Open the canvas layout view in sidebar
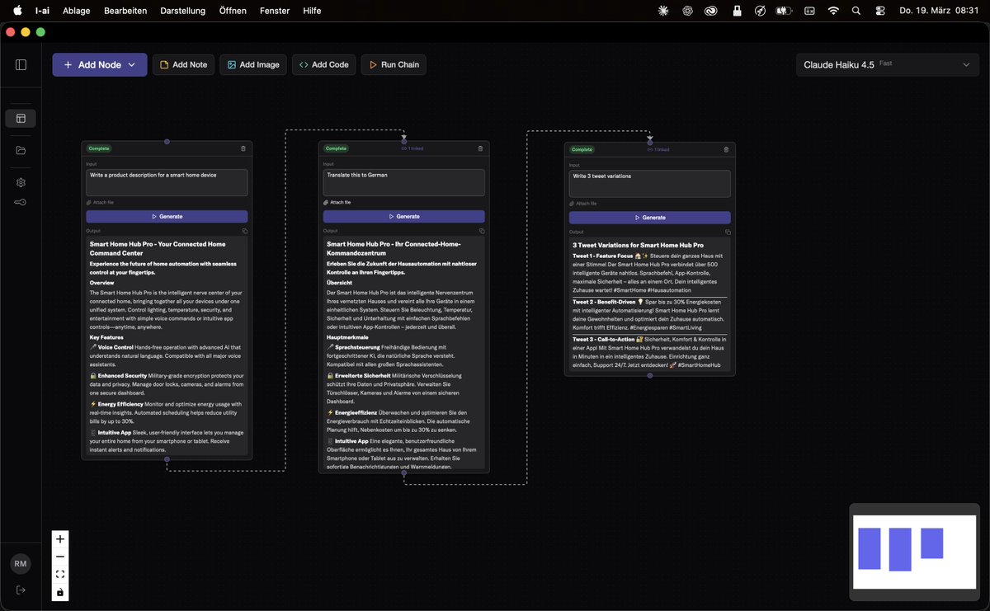This screenshot has height=611, width=990. click(x=21, y=118)
